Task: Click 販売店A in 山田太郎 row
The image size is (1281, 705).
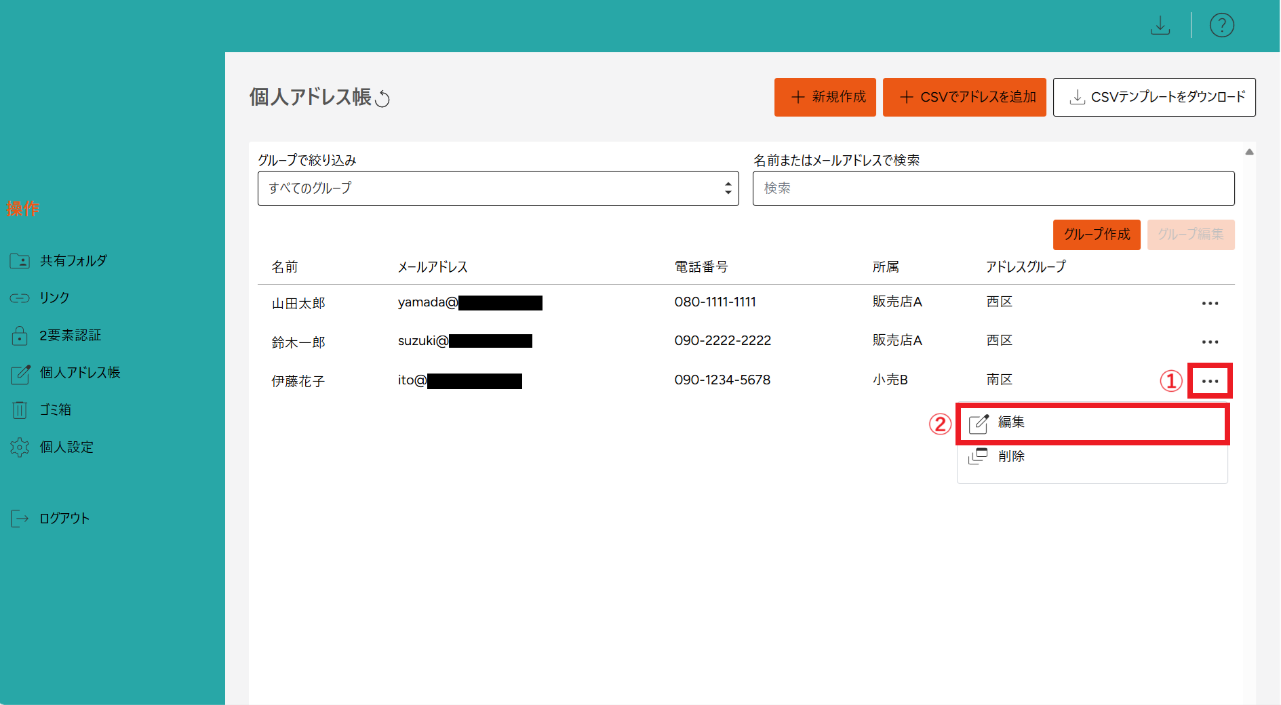Action: (897, 302)
